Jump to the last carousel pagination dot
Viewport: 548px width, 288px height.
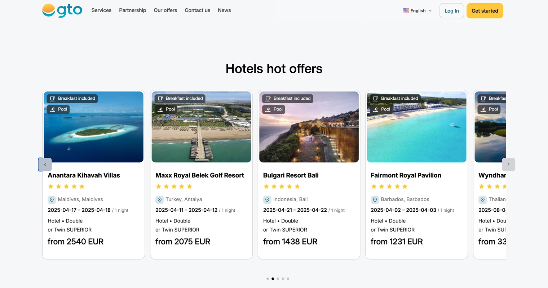click(x=288, y=279)
